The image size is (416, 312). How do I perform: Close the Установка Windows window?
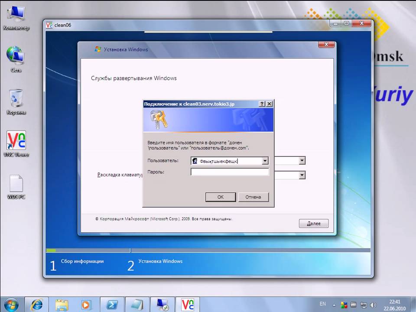tap(327, 44)
